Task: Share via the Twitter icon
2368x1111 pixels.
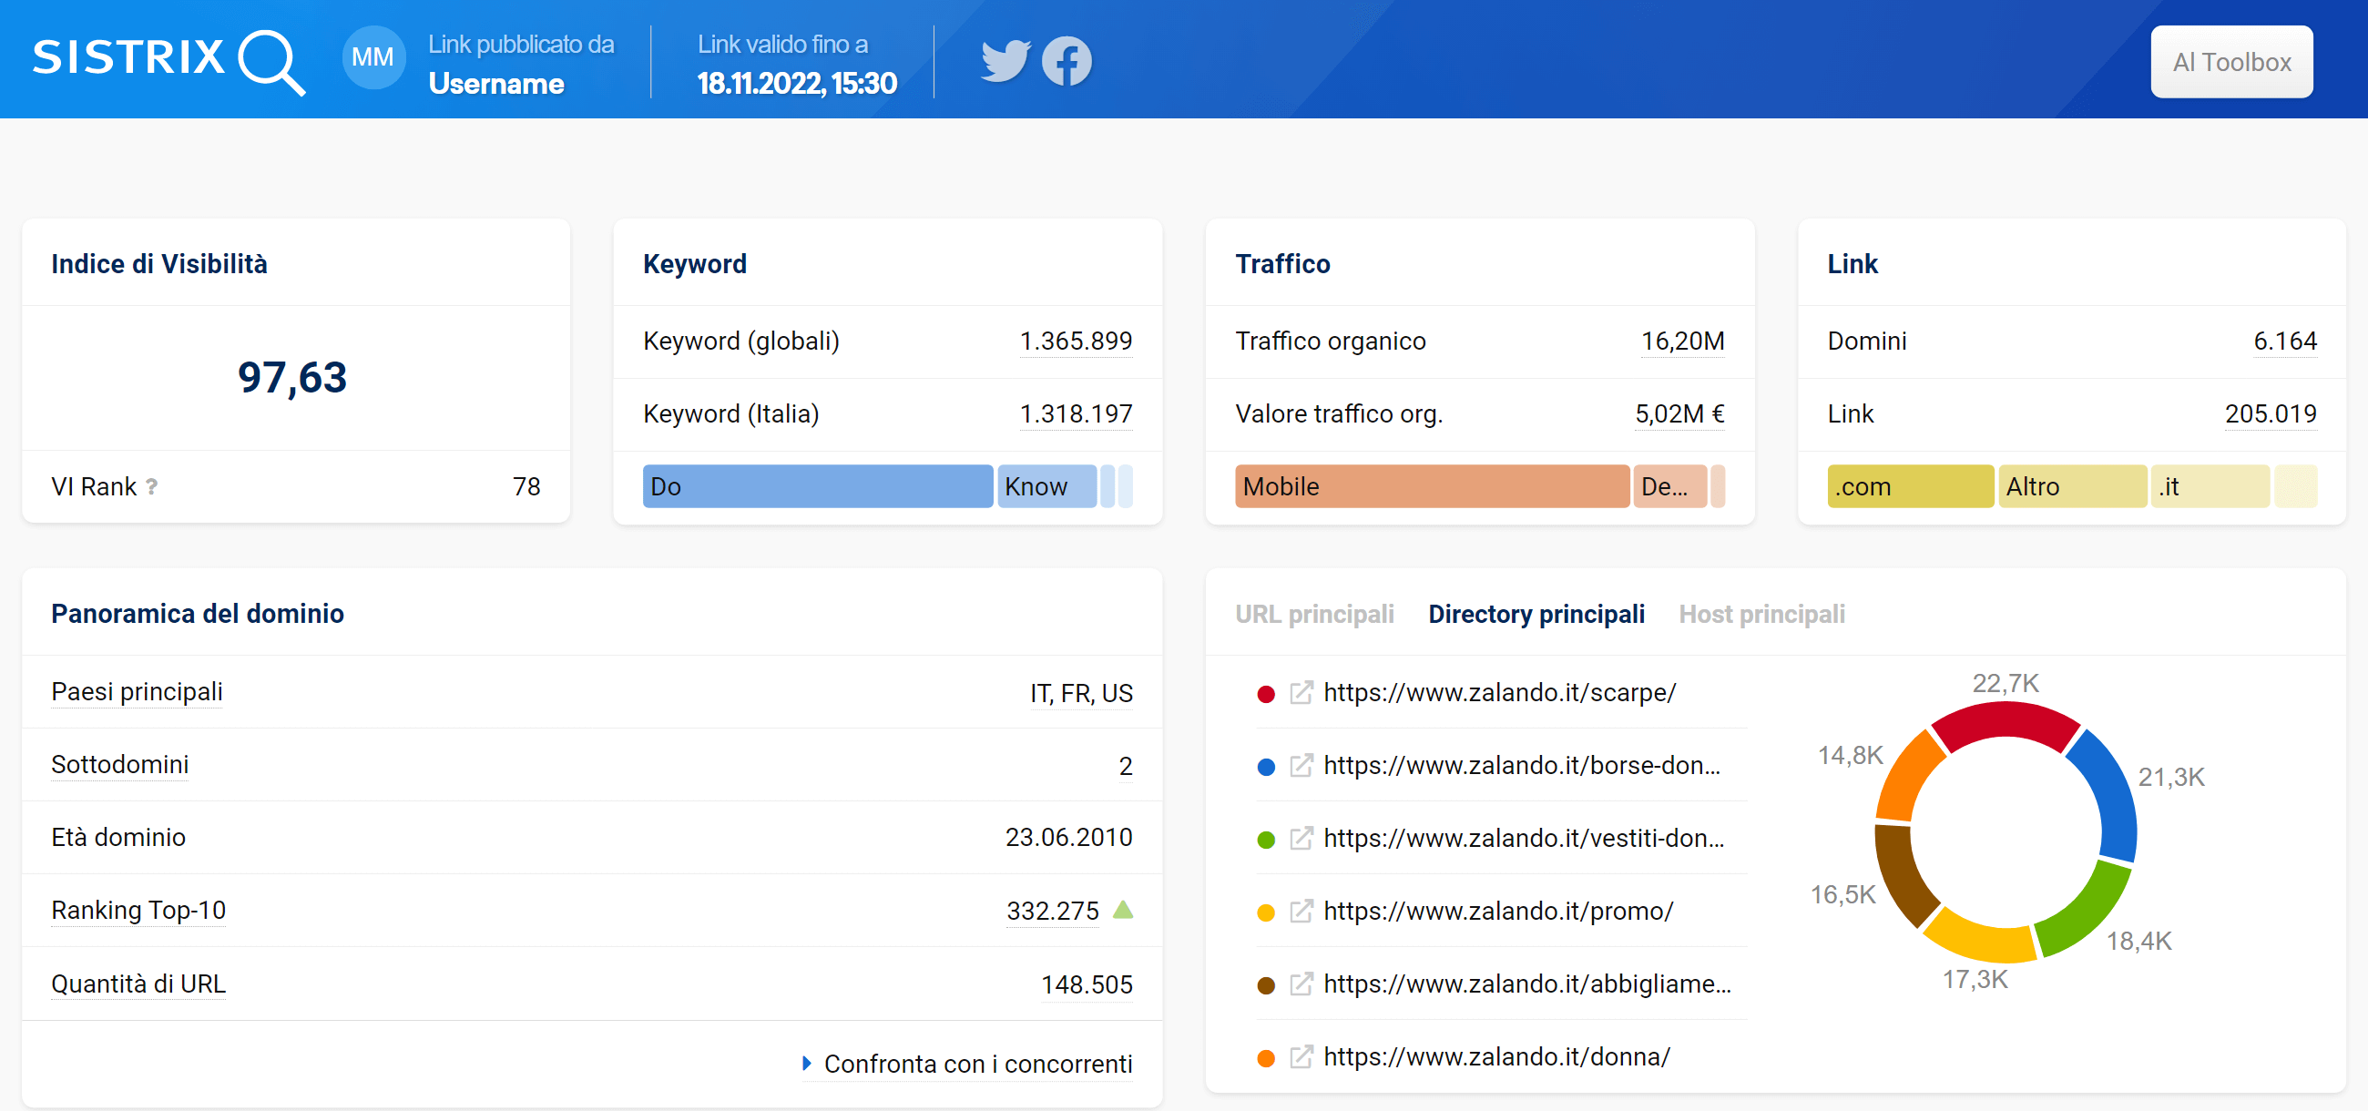Action: tap(1005, 61)
